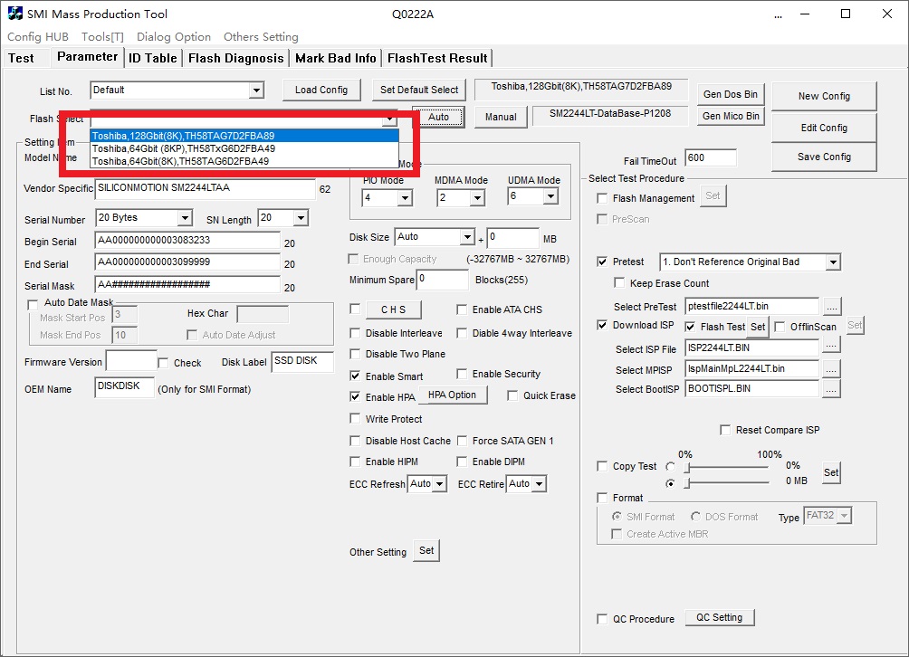Click the SMI app icon in title bar
The height and width of the screenshot is (657, 909).
(x=14, y=14)
